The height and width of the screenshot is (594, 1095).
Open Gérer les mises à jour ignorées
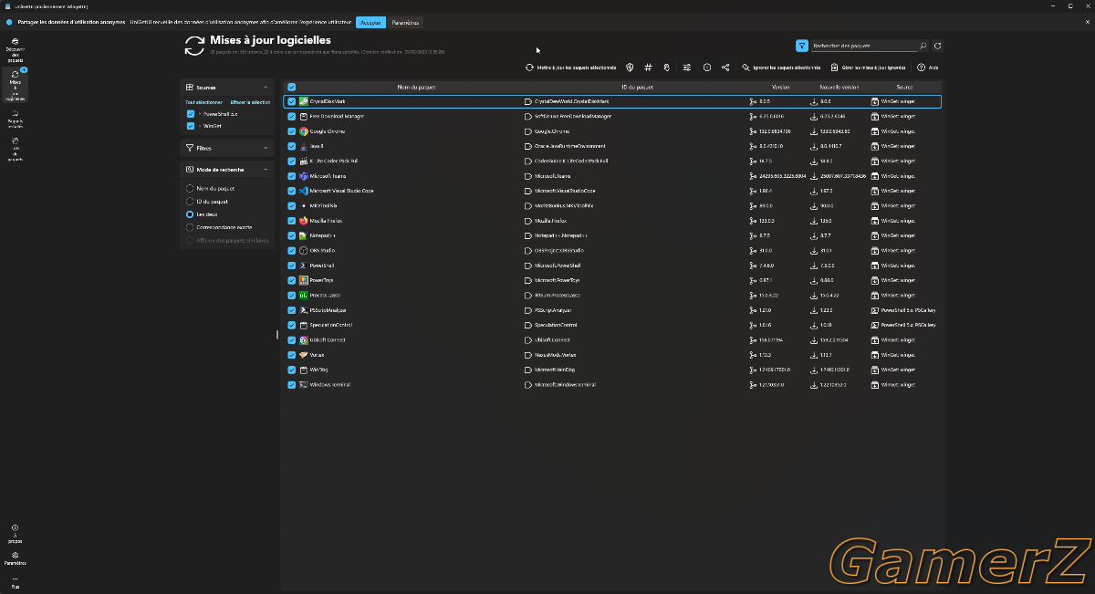tap(868, 68)
